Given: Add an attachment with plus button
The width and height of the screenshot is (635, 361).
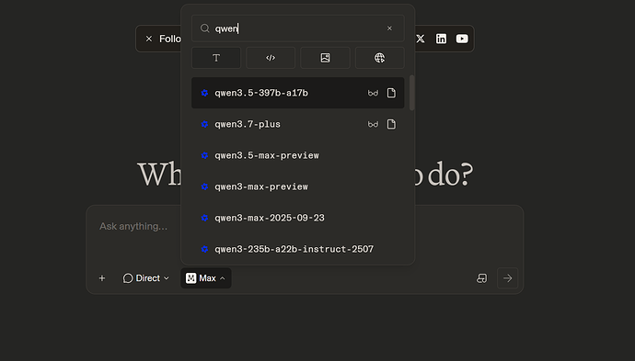Looking at the screenshot, I should [x=102, y=278].
